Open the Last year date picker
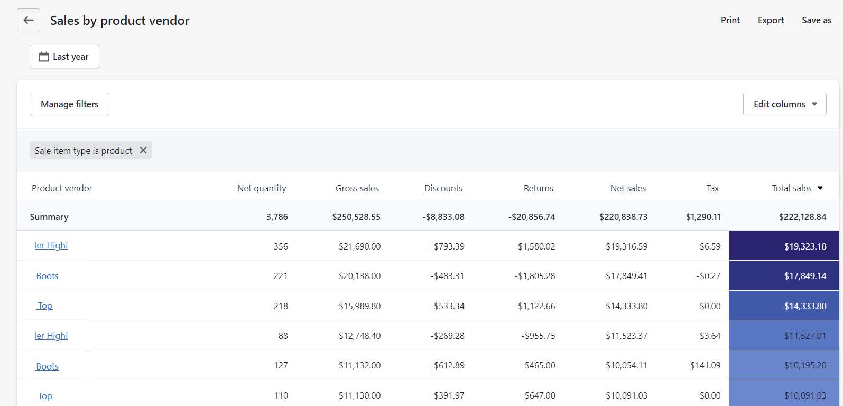The image size is (843, 406). coord(64,57)
